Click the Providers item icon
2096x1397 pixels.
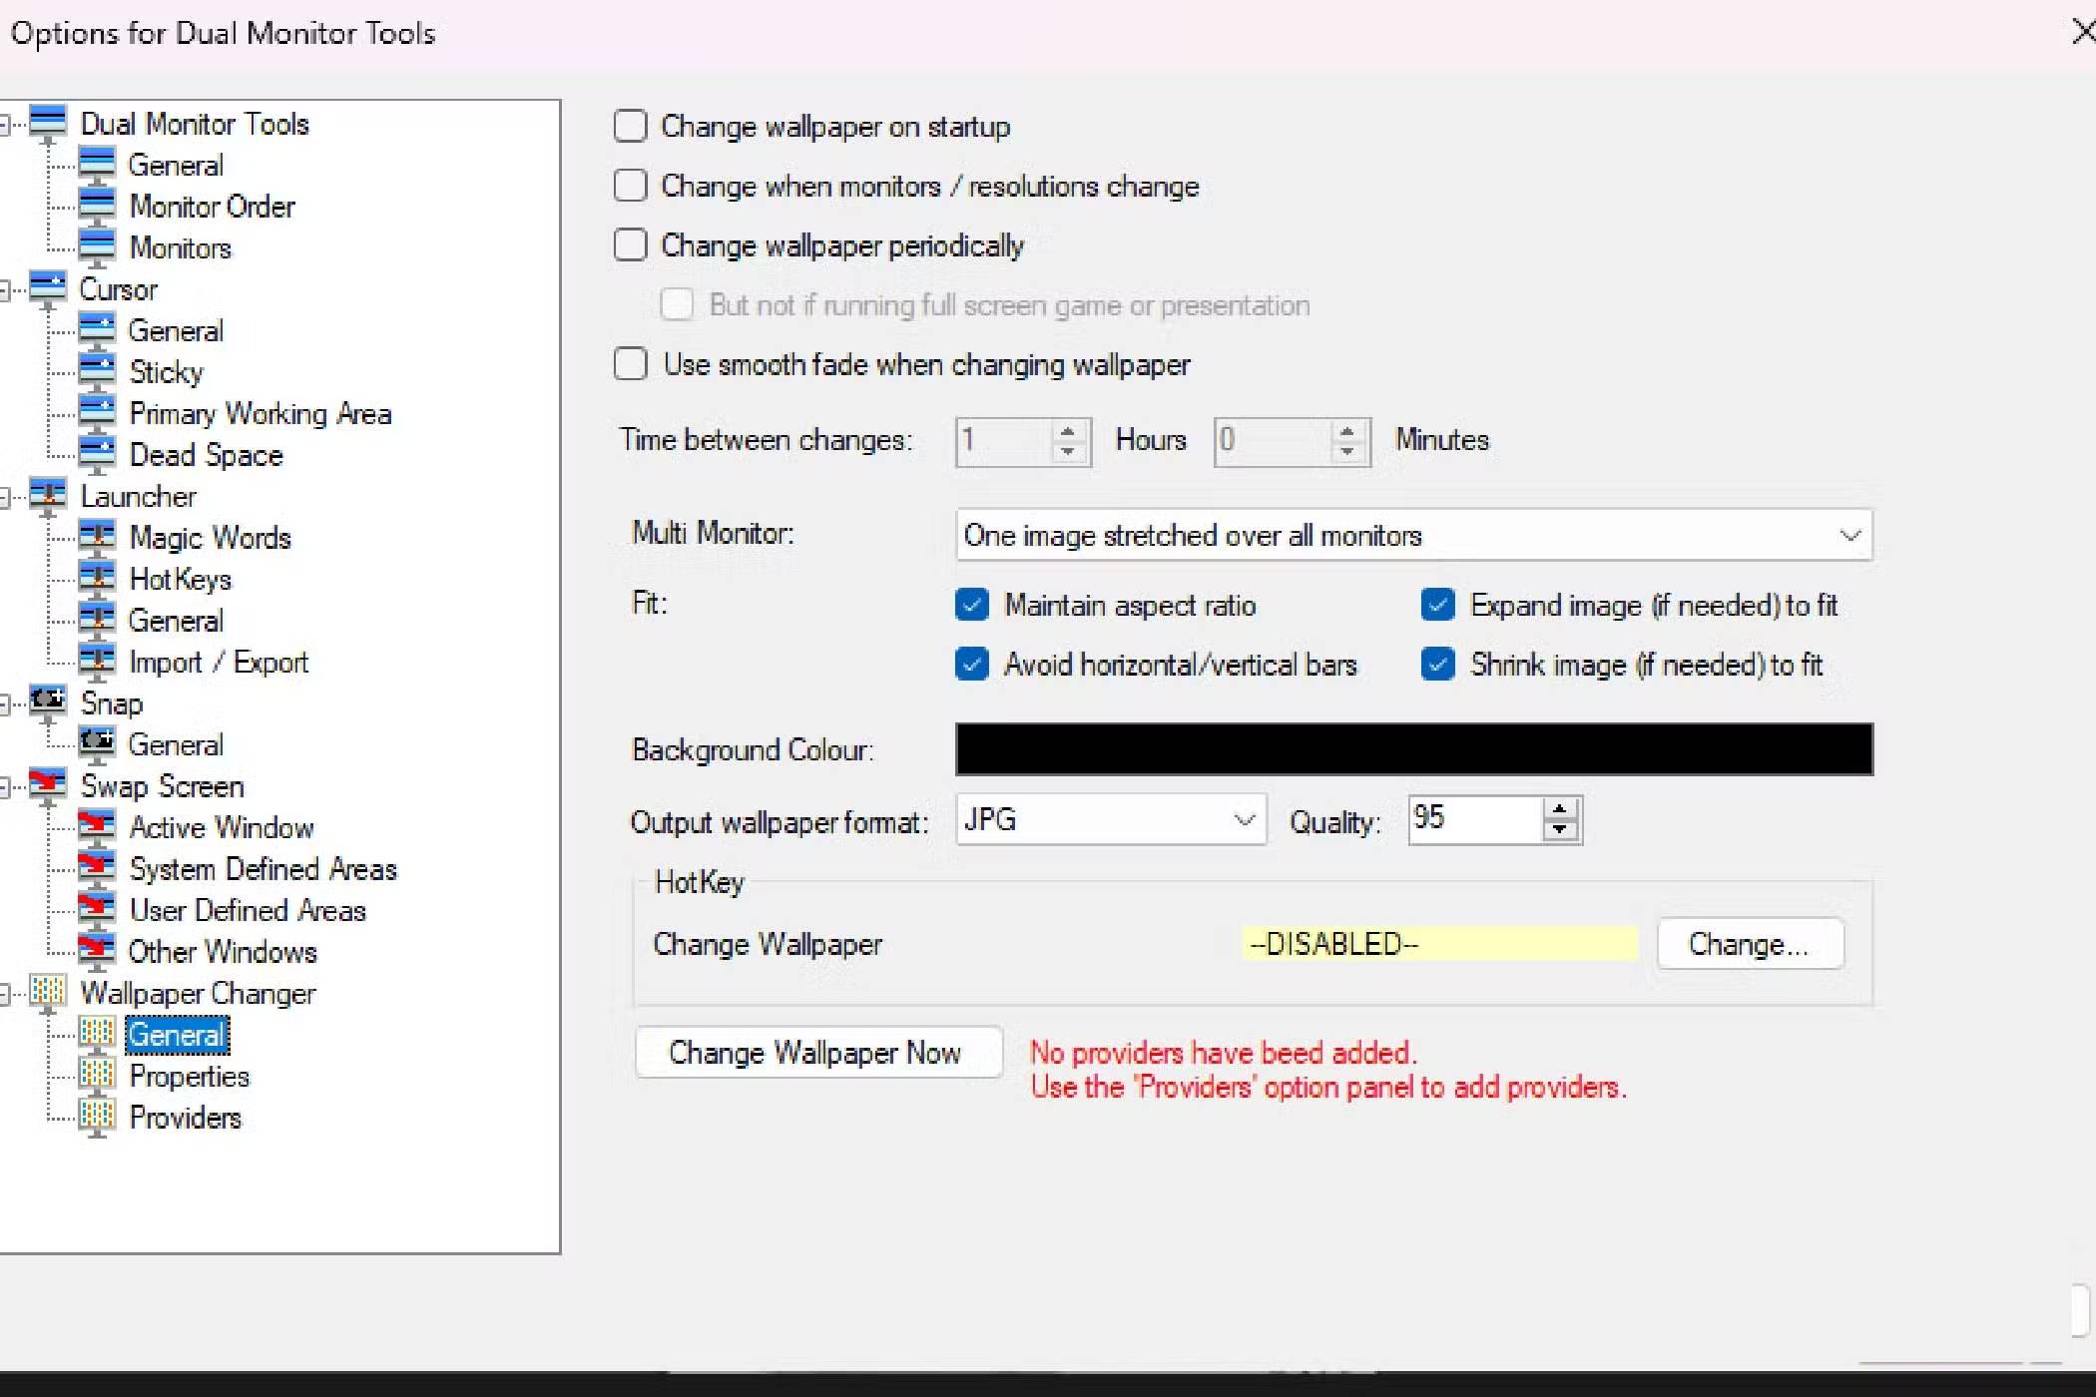point(97,1117)
